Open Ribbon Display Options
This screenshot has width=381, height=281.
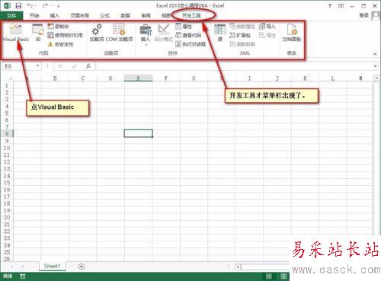341,5
